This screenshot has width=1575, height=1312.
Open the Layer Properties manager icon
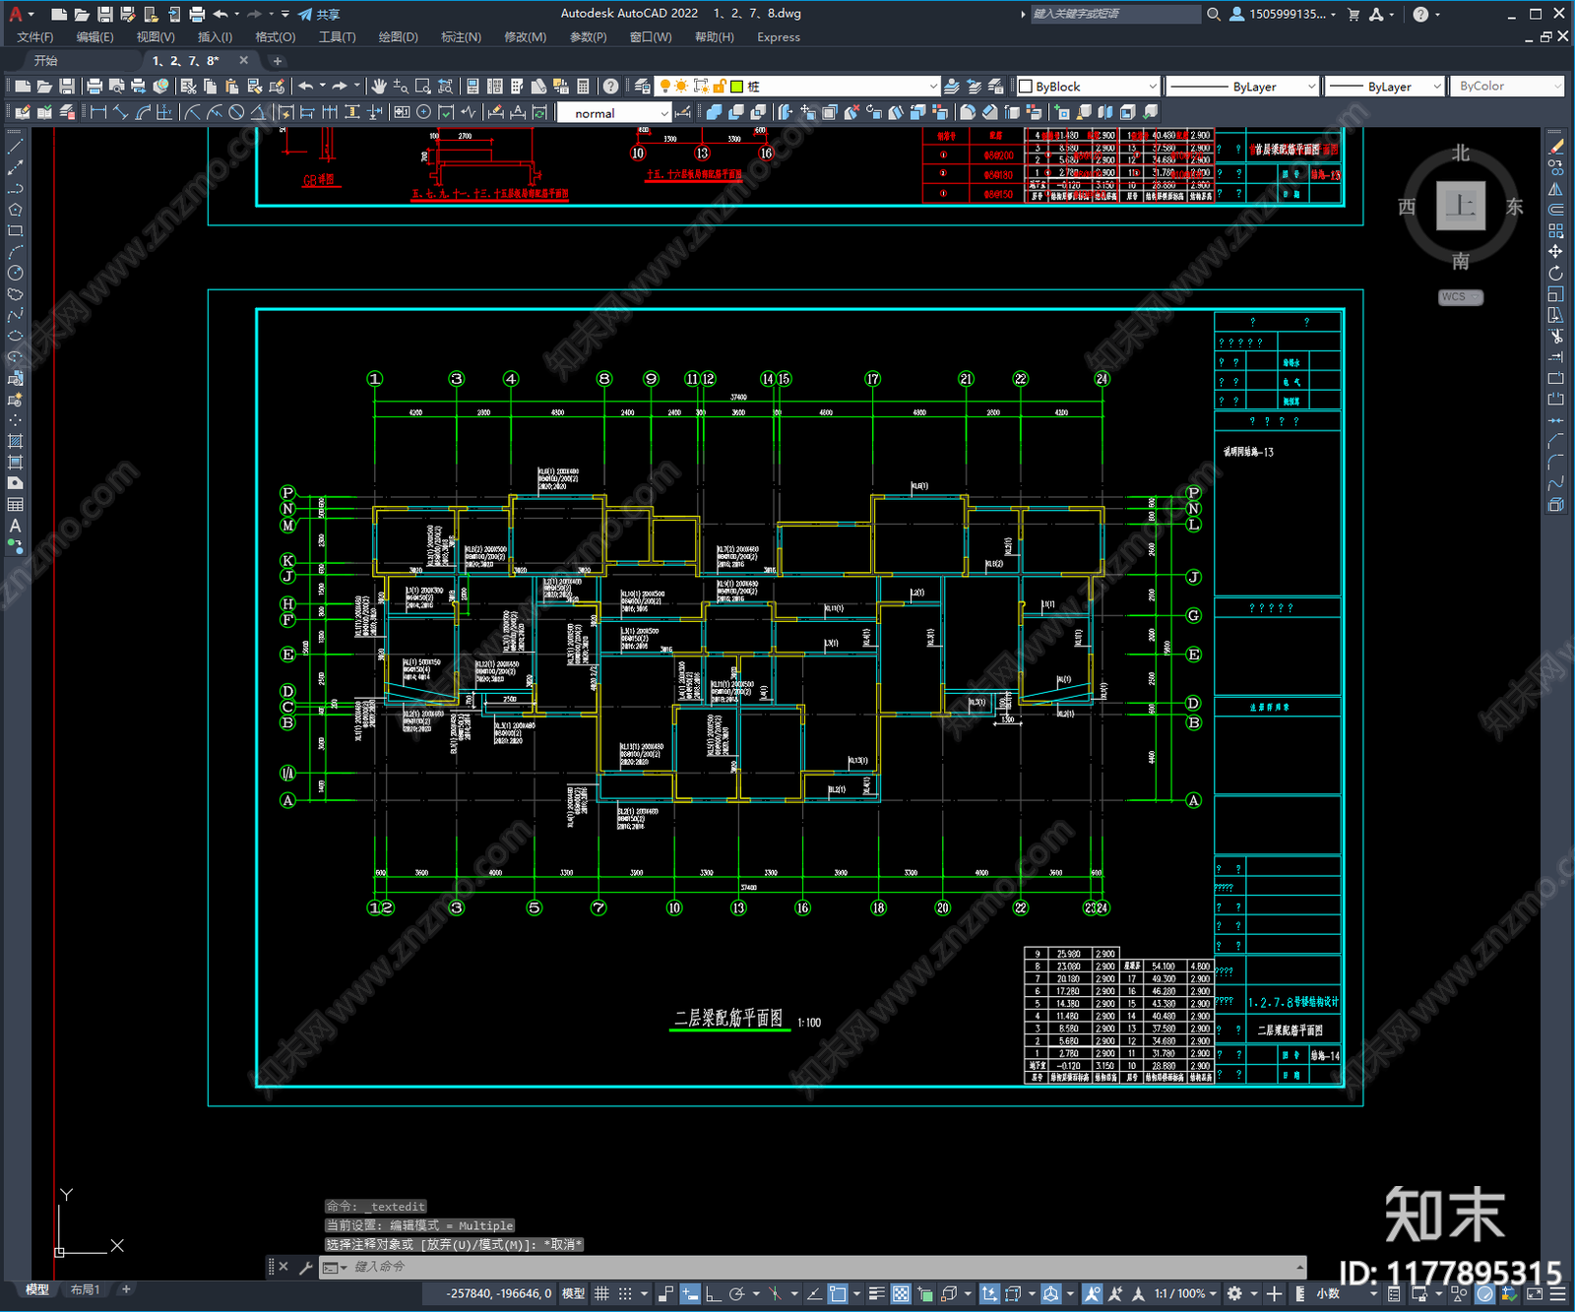click(643, 87)
